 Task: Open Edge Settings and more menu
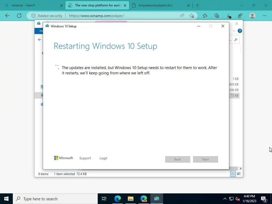pos(264,16)
